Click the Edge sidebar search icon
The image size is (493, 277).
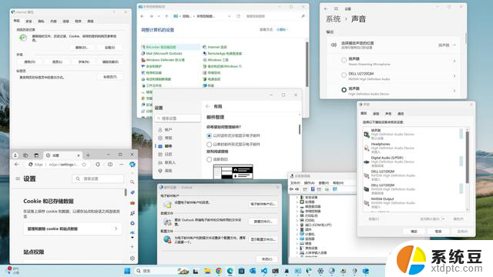pos(132,182)
